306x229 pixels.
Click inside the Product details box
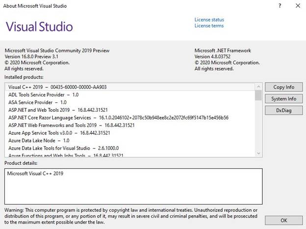(133, 186)
